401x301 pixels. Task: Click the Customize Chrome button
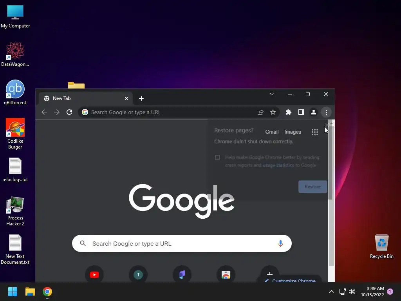tap(290, 280)
